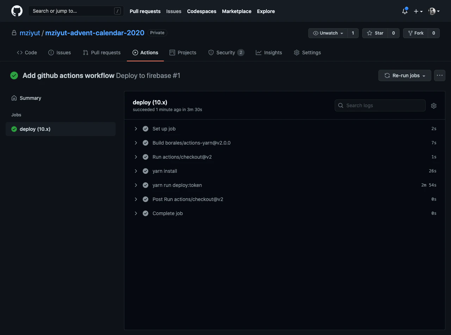Open the log settings gear icon
This screenshot has width=451, height=335.
(x=434, y=105)
